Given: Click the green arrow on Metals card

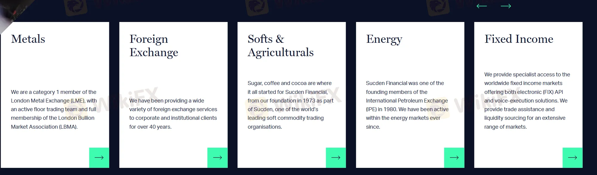Looking at the screenshot, I should pos(99,157).
